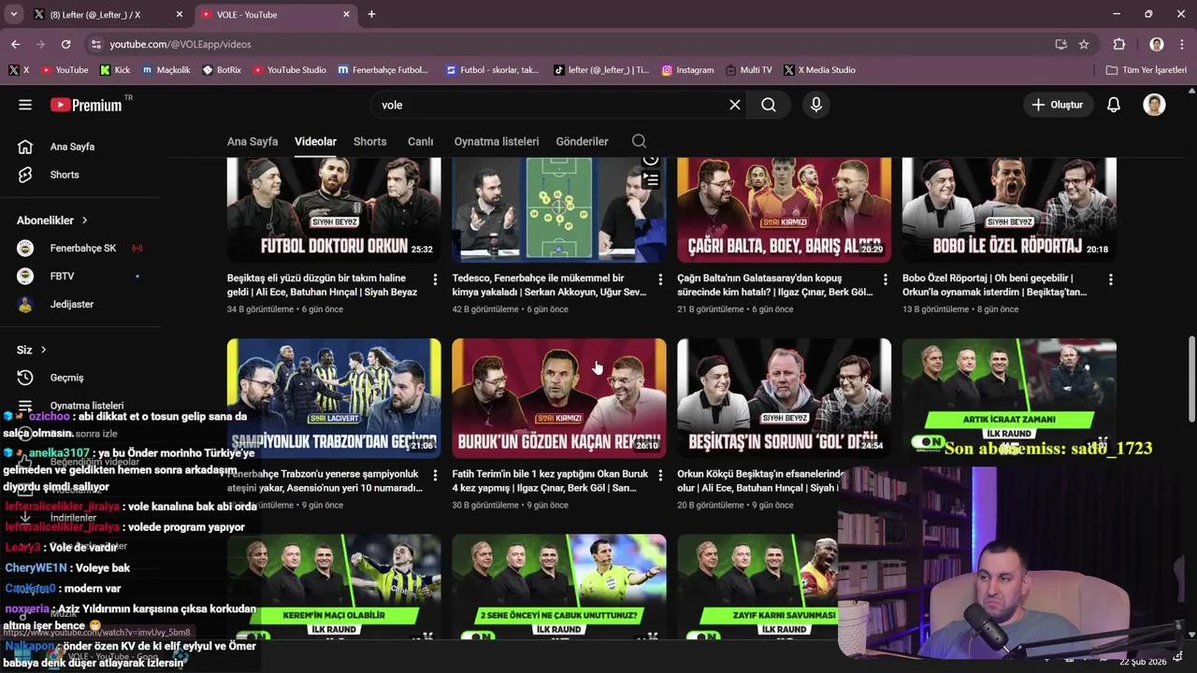Open the Instagram bookmark

click(x=687, y=70)
